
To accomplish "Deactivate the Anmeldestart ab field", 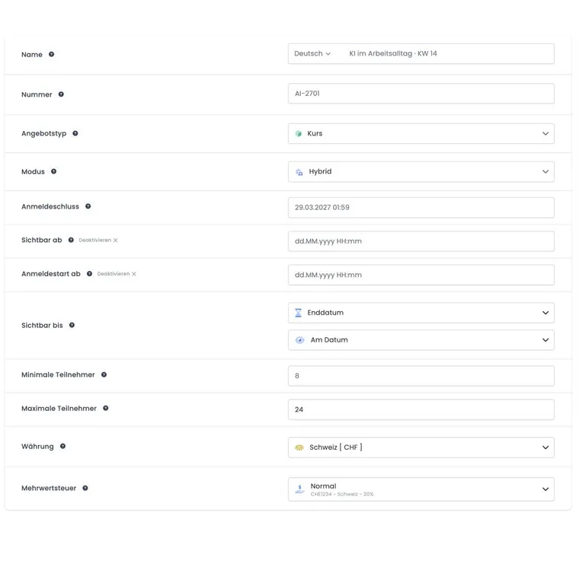I will 117,274.
